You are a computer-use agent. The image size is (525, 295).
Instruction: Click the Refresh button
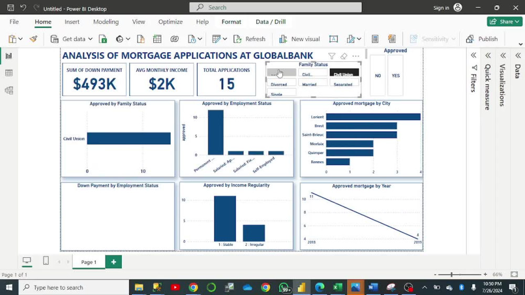[249, 39]
